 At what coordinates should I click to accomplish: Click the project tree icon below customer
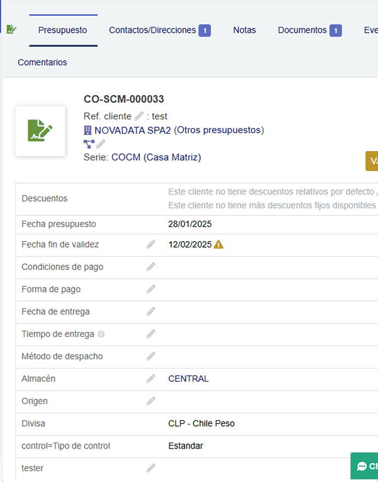(x=89, y=144)
